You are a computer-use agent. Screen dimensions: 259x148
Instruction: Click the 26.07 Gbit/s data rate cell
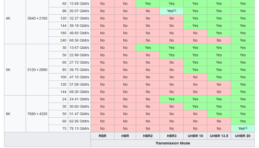[79, 11]
